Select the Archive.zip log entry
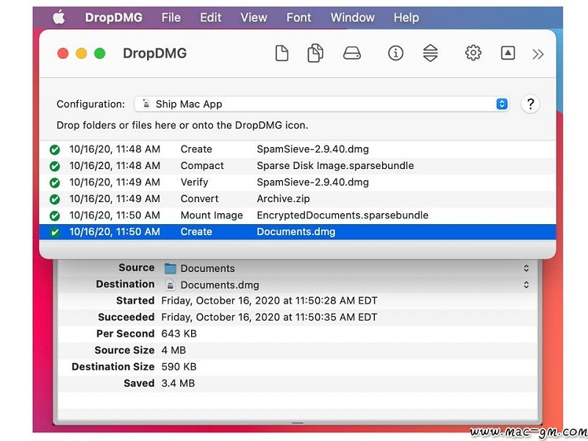 click(283, 198)
